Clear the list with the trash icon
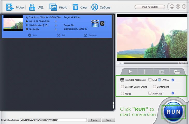The image size is (189, 124). (75, 7)
